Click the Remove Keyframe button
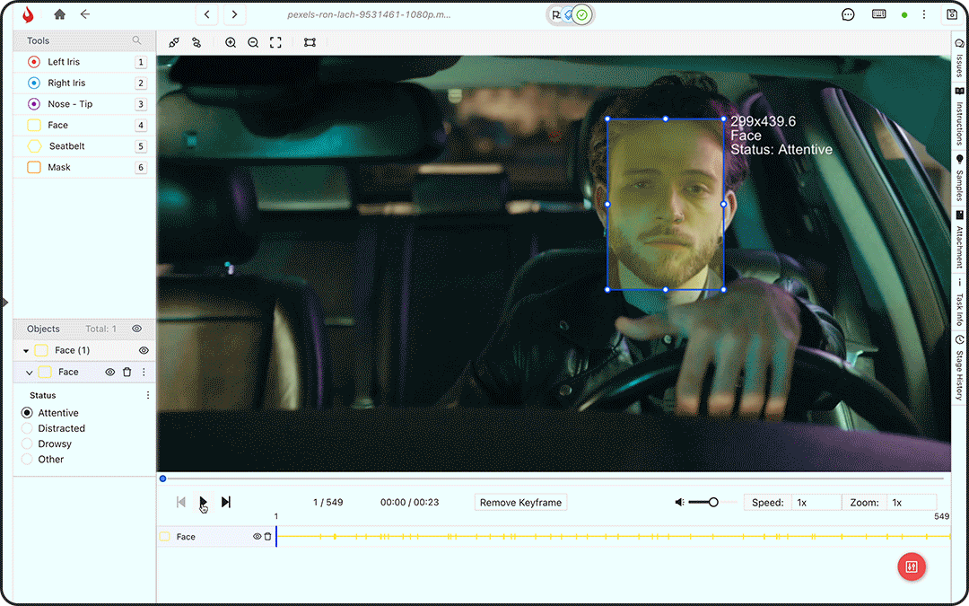 click(x=520, y=503)
